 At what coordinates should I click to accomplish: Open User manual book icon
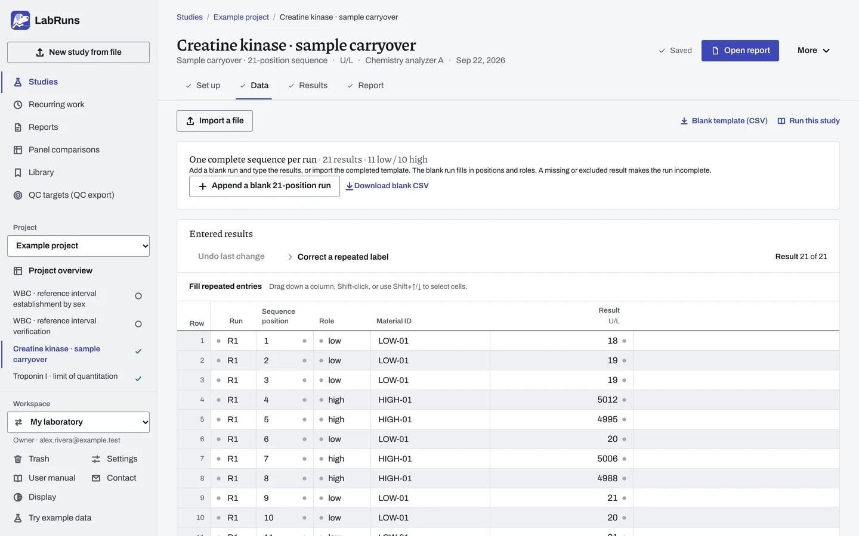tap(18, 478)
